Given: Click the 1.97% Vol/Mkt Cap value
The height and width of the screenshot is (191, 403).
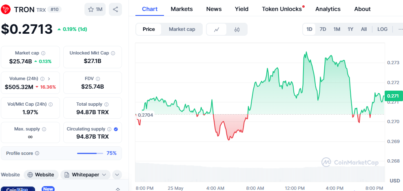Looking at the screenshot, I should (x=30, y=112).
